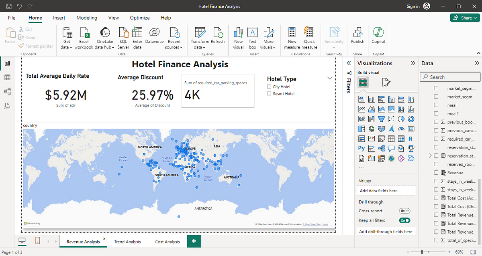This screenshot has width=482, height=256.
Task: Click the Data pane Search field
Action: [x=450, y=77]
